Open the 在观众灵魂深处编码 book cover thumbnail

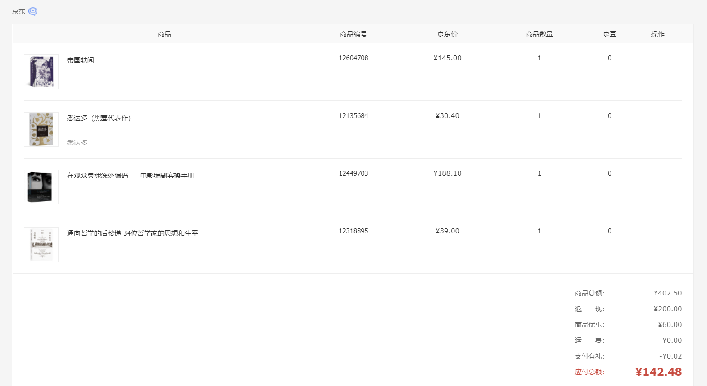pyautogui.click(x=41, y=187)
